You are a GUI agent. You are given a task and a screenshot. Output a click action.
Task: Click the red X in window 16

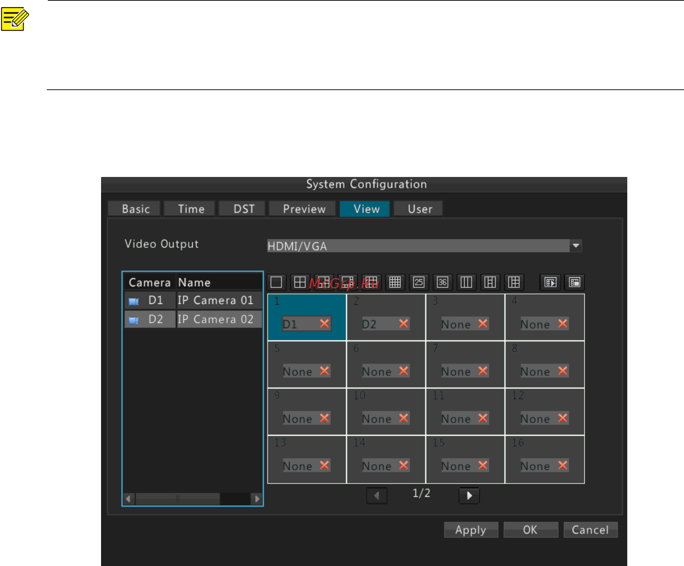pyautogui.click(x=562, y=465)
